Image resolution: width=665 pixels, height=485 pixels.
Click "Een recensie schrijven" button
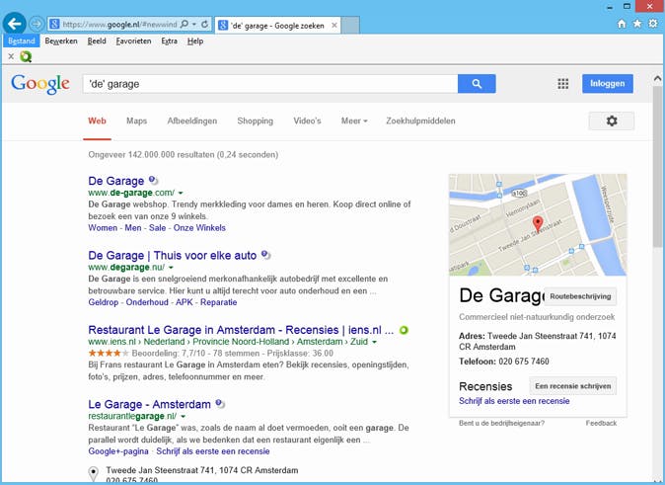[573, 386]
